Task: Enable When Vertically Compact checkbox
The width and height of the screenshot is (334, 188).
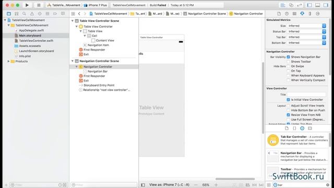Action: click(288, 80)
